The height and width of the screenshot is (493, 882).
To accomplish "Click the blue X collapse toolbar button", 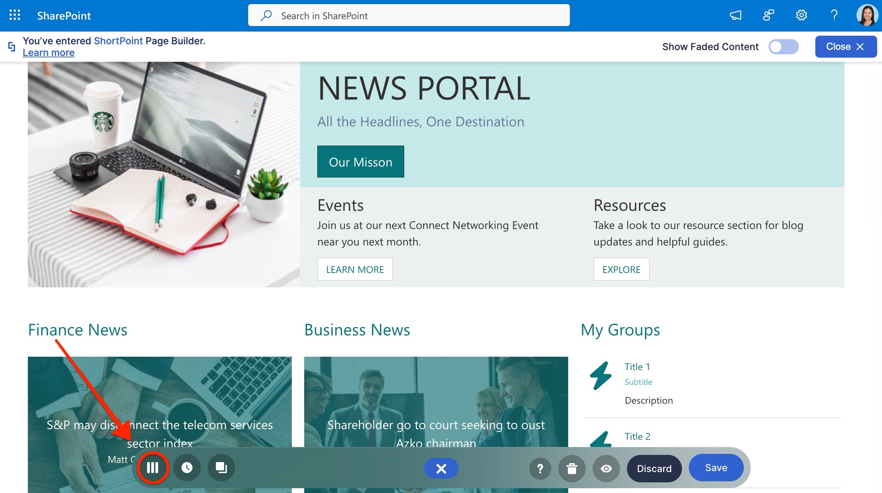I will (x=441, y=468).
